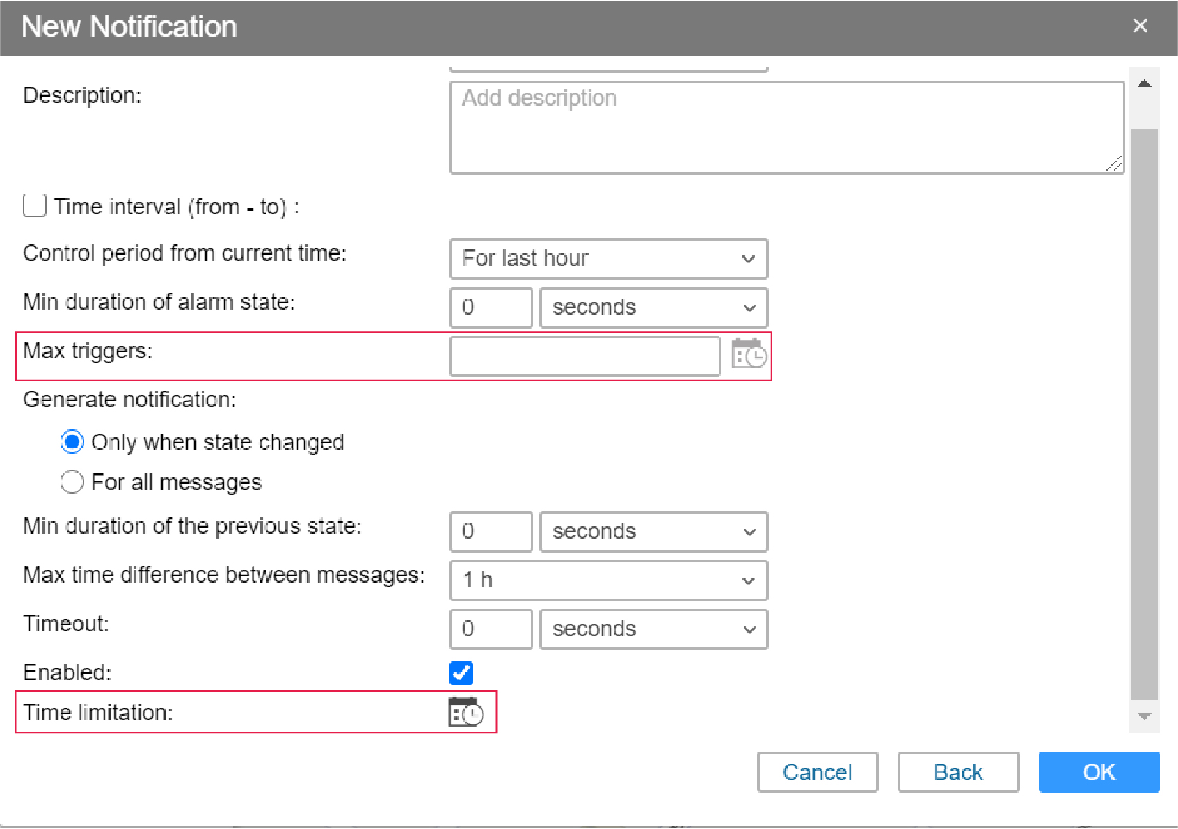
Task: Expand Control period from current time dropdown
Action: [608, 259]
